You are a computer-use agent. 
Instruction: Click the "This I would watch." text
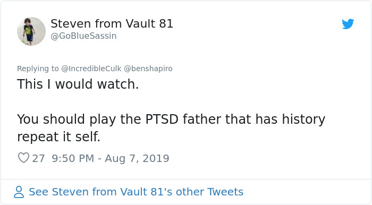(78, 84)
